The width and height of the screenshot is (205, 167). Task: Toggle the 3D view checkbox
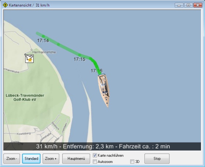point(132,162)
